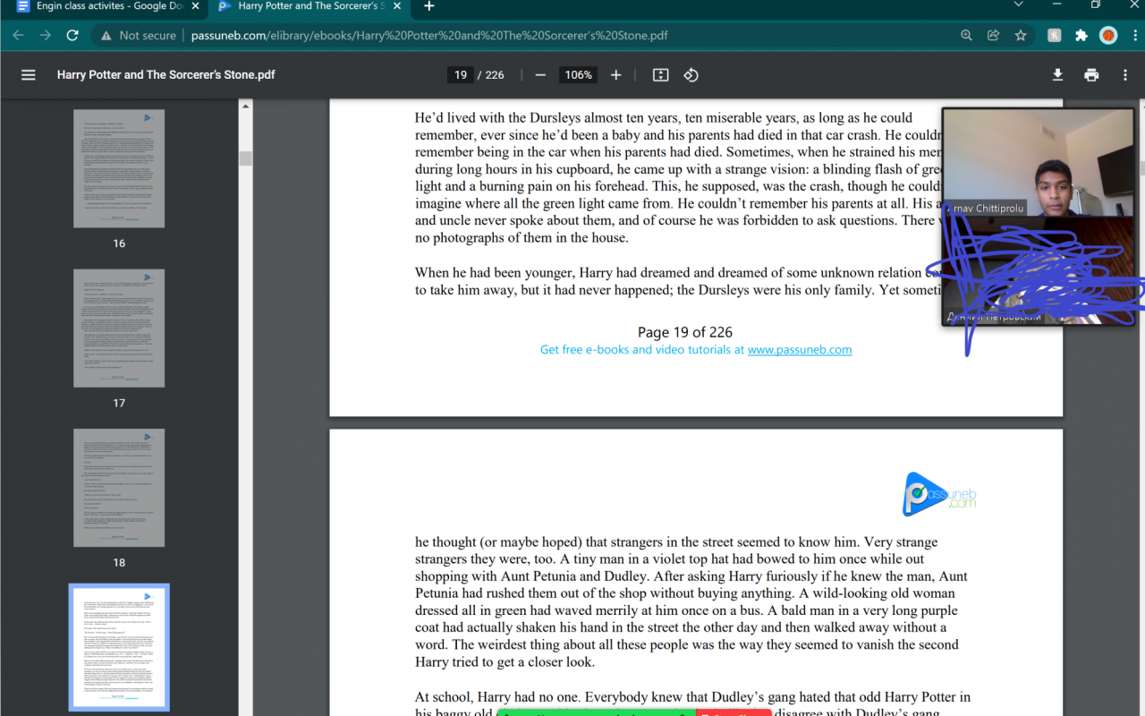
Task: Click the fit to page icon
Action: point(661,75)
